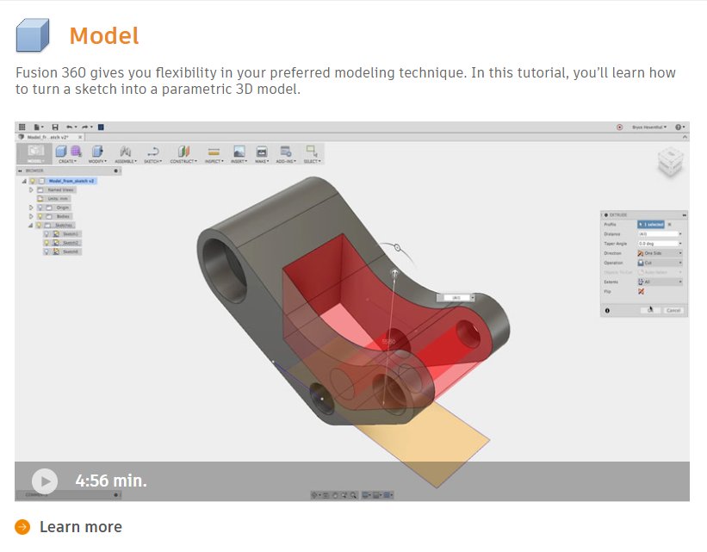
Task: Toggle the Origin visibility bulb
Action: tap(40, 208)
